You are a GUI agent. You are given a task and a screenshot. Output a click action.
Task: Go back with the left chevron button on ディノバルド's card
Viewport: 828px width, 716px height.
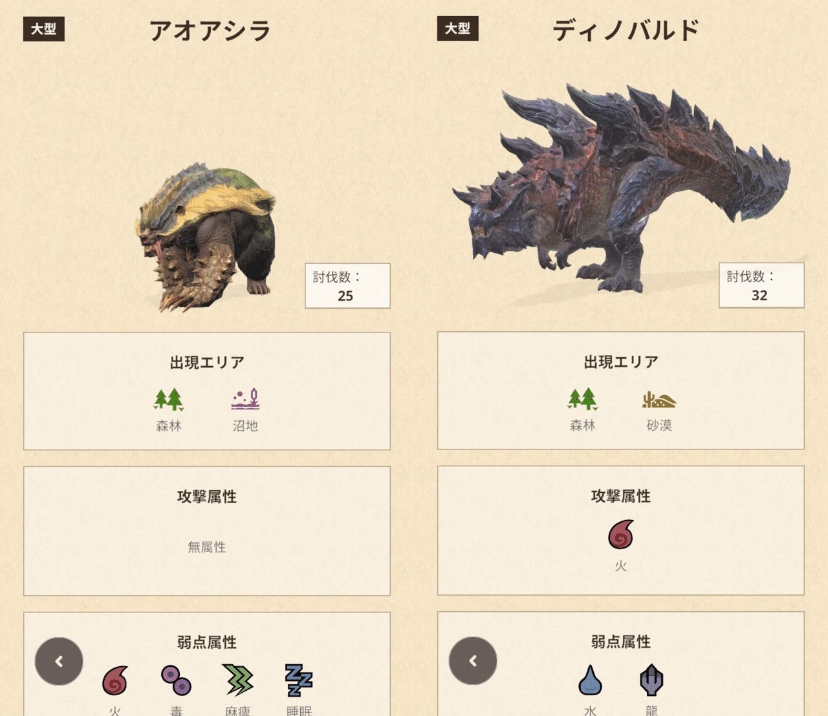click(x=473, y=660)
